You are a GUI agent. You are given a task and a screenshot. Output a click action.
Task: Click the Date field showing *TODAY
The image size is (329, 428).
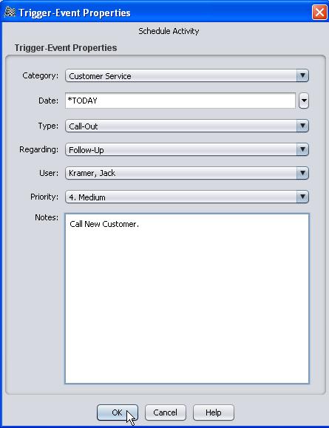[180, 101]
